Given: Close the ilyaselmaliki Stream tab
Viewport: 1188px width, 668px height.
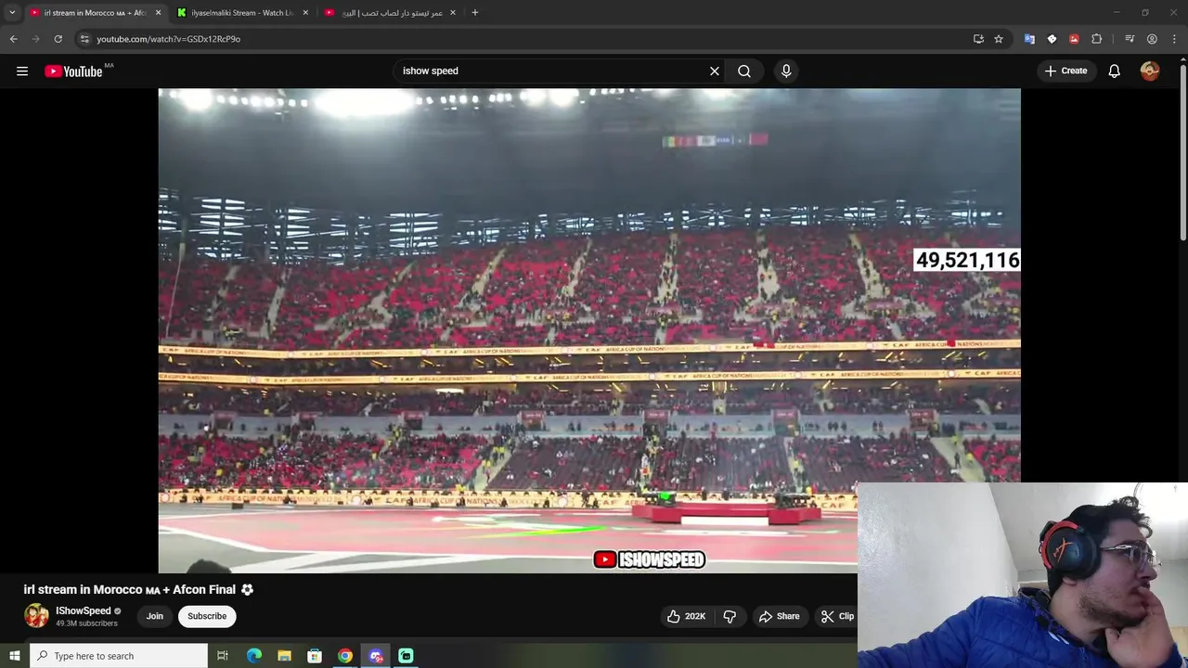Looking at the screenshot, I should coord(305,13).
